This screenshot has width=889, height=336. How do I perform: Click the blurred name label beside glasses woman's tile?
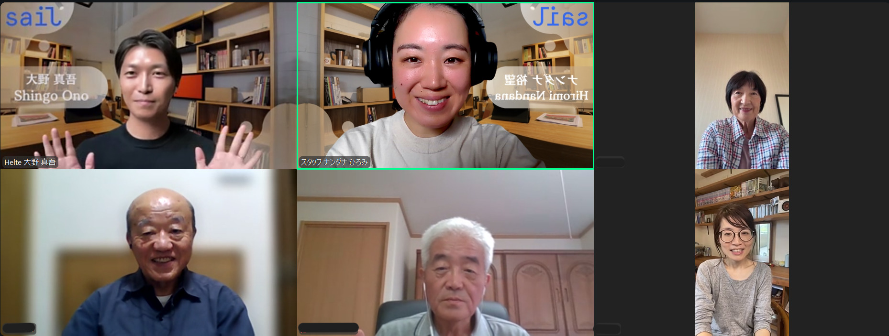607,328
